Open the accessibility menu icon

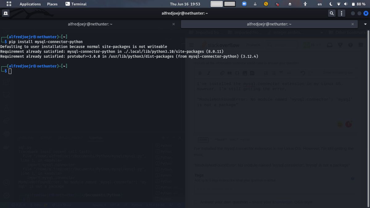pyautogui.click(x=305, y=4)
